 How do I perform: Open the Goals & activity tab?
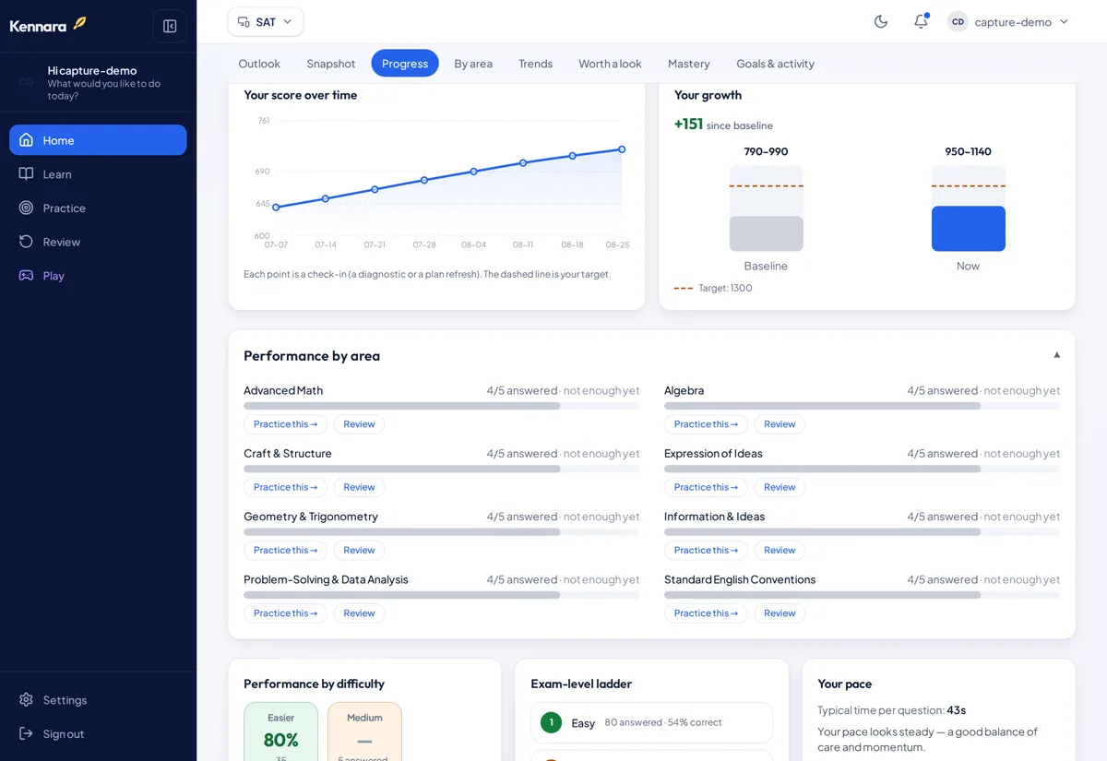click(x=775, y=64)
